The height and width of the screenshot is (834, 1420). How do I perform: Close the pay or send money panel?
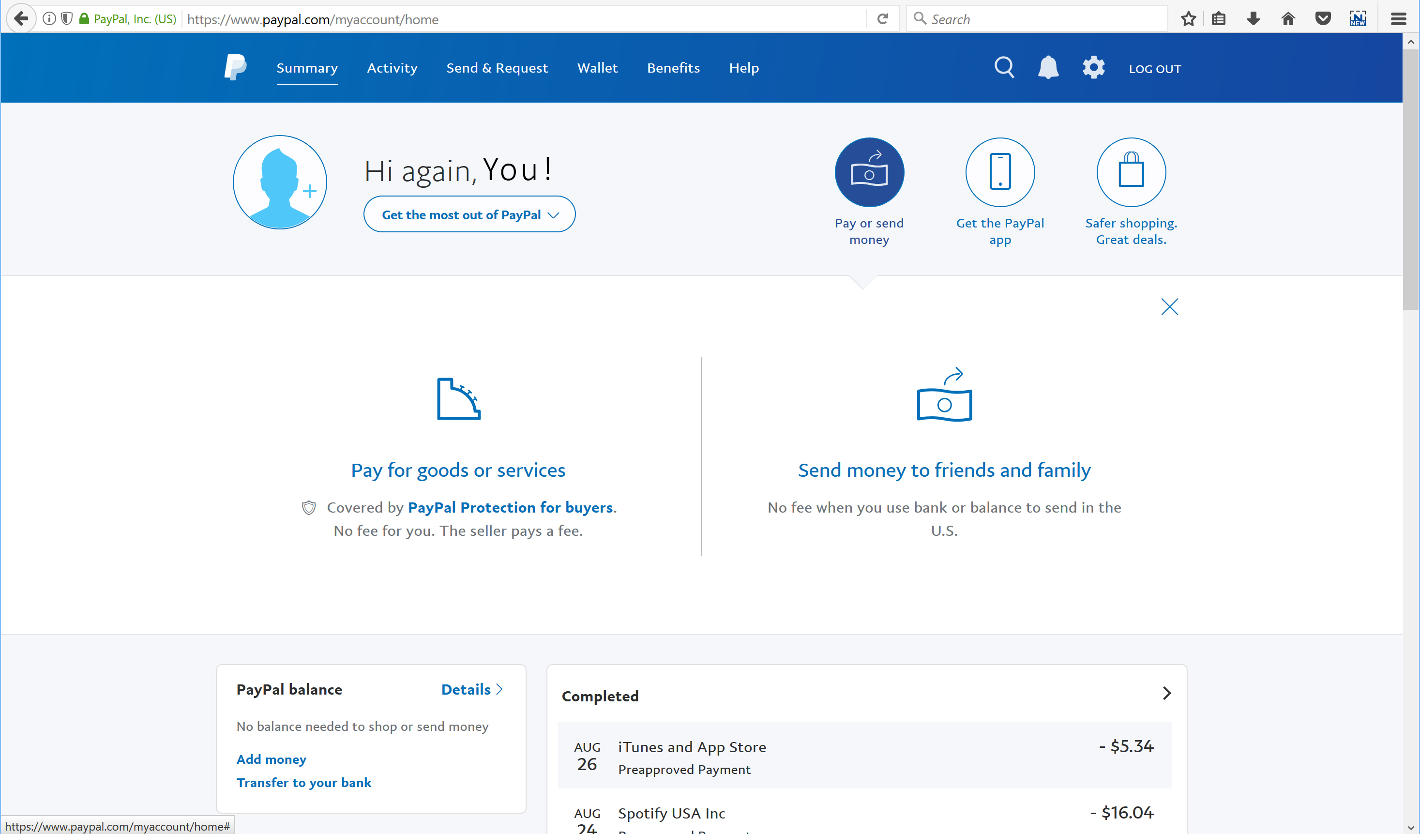tap(1170, 306)
